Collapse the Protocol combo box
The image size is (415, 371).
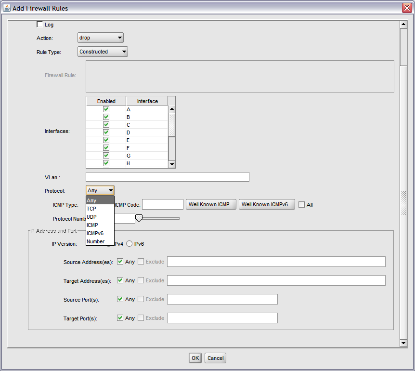(100, 190)
